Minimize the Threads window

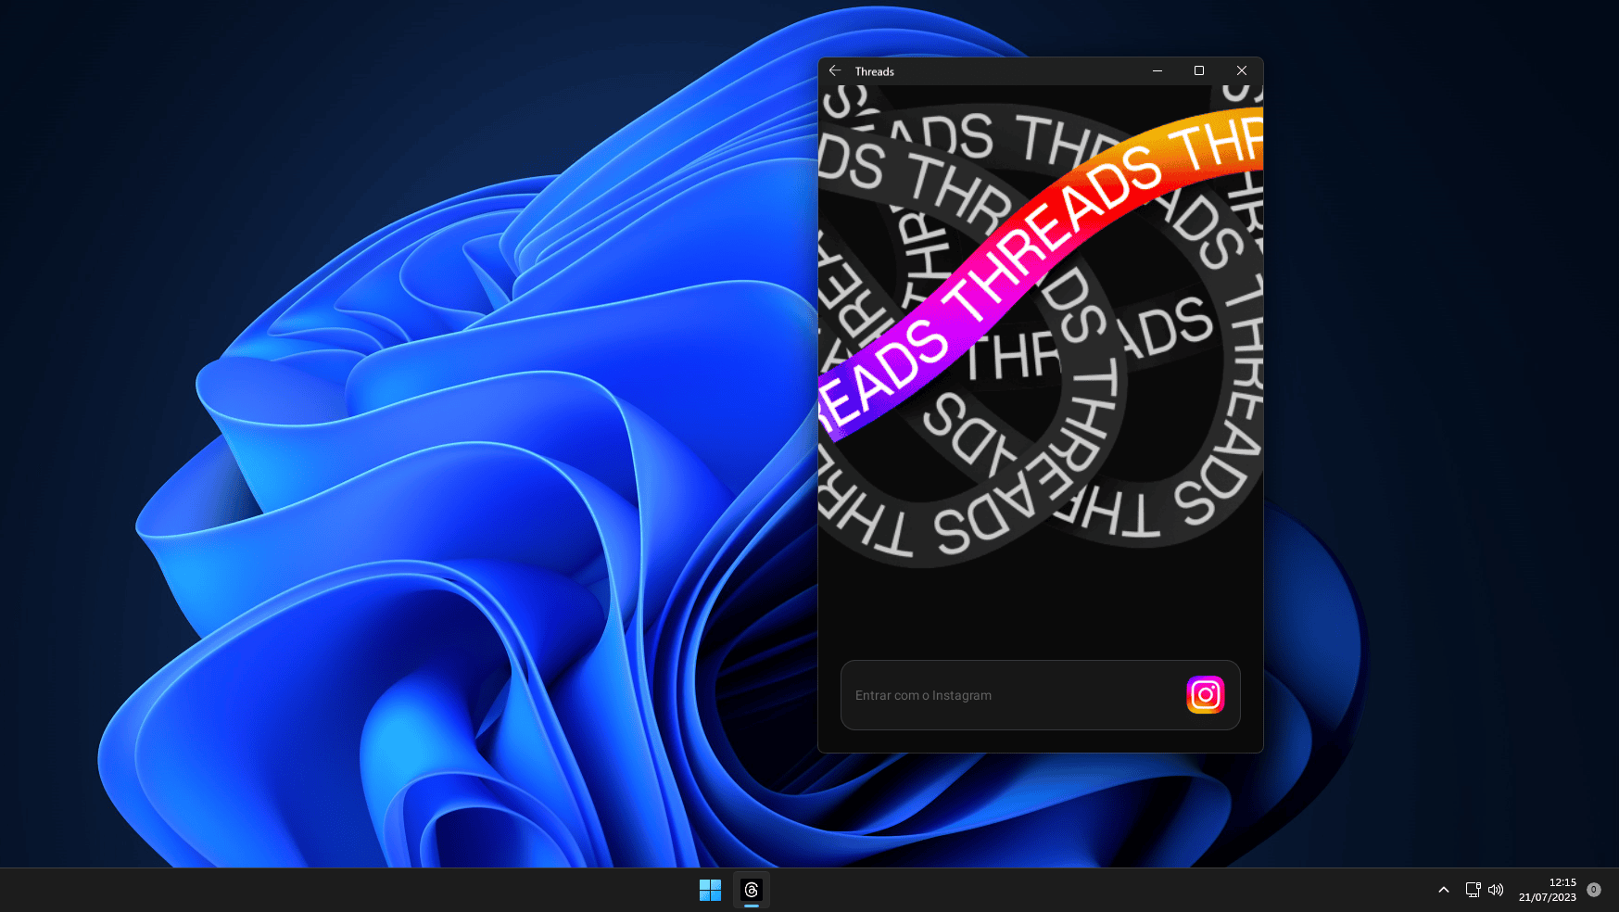point(1157,71)
